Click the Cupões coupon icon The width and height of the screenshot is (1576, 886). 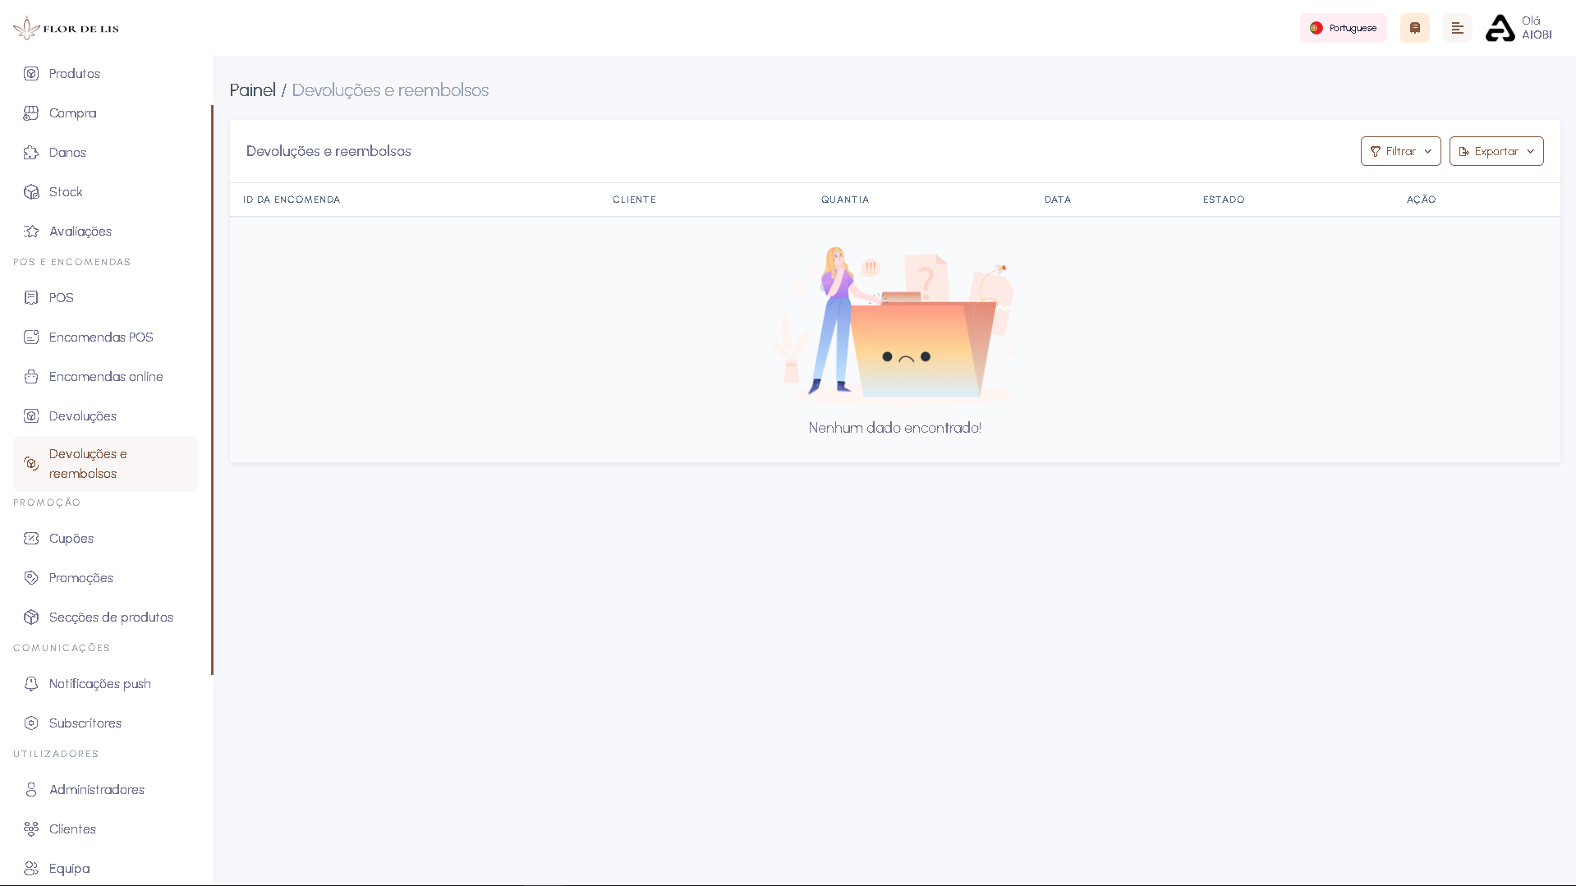click(x=31, y=538)
